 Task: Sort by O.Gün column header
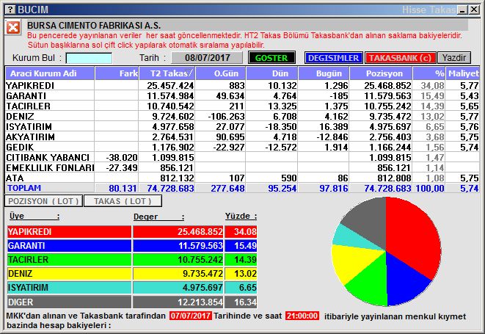coord(221,73)
